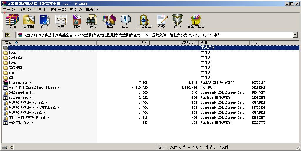
Task: Click the Test (测试) archive icon
Action: tap(44, 21)
